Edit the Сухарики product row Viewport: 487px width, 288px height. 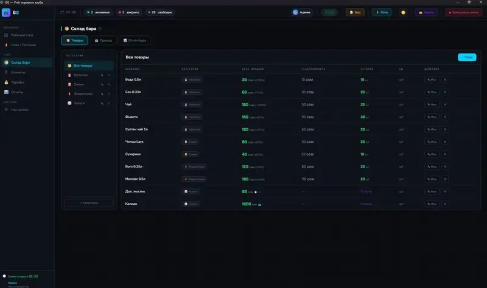[x=432, y=154]
